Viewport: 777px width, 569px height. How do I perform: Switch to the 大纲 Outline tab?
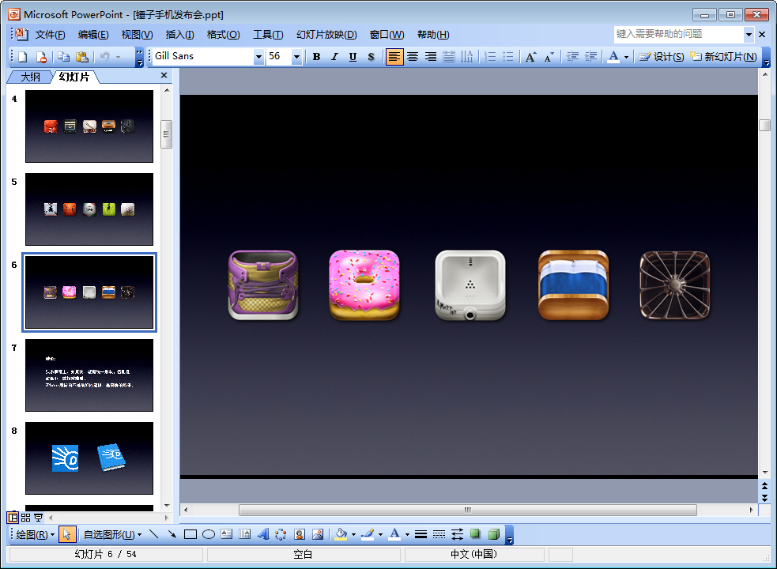(30, 77)
